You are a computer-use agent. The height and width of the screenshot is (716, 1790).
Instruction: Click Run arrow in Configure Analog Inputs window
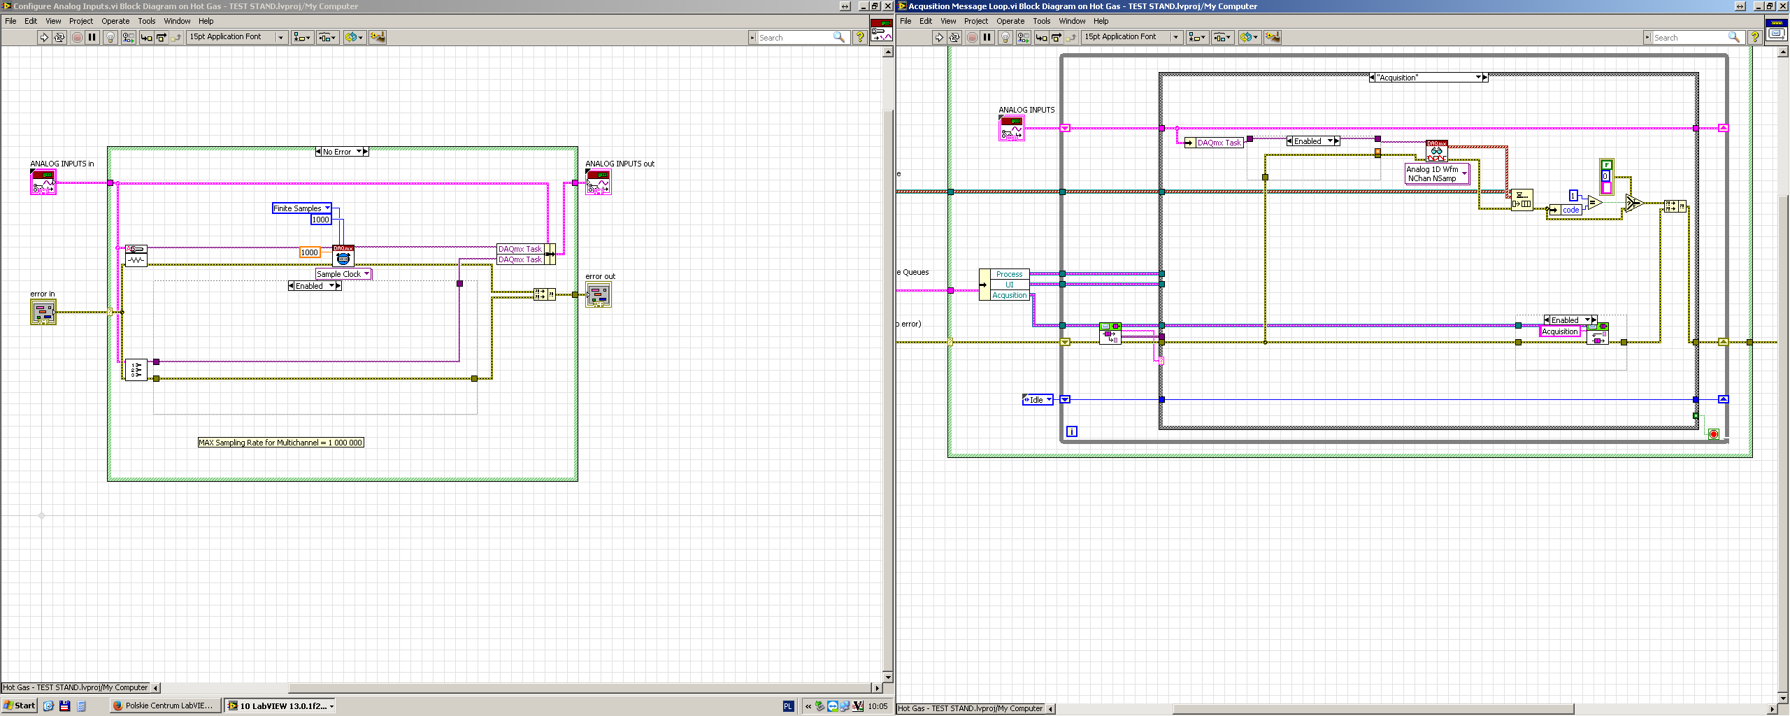44,37
